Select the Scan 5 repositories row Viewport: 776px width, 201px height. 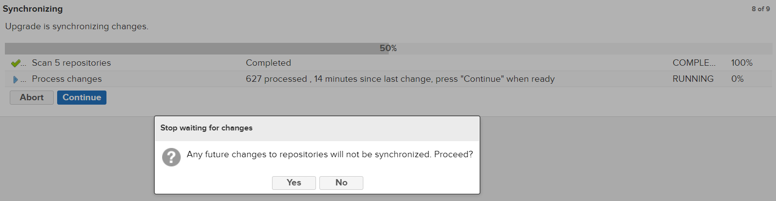point(71,63)
